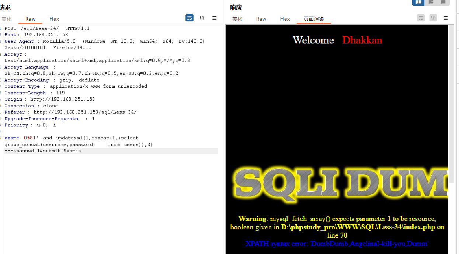Click the Host header line
459x254 pixels.
click(36, 35)
